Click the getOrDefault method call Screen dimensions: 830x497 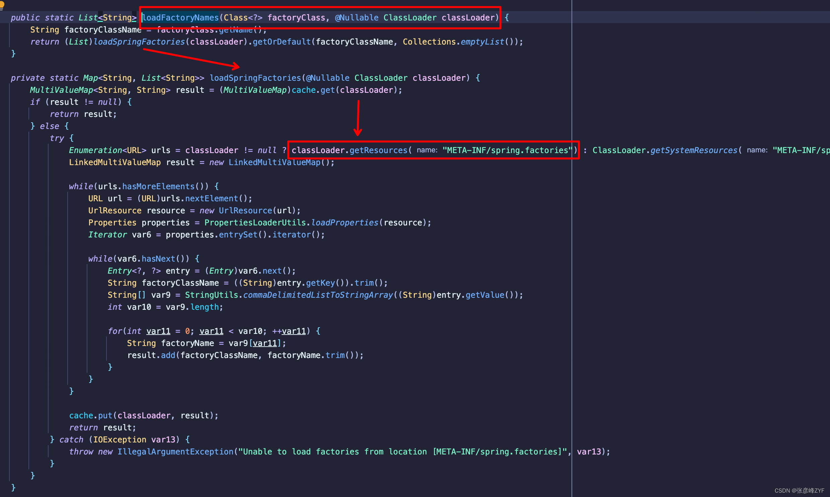(x=282, y=42)
